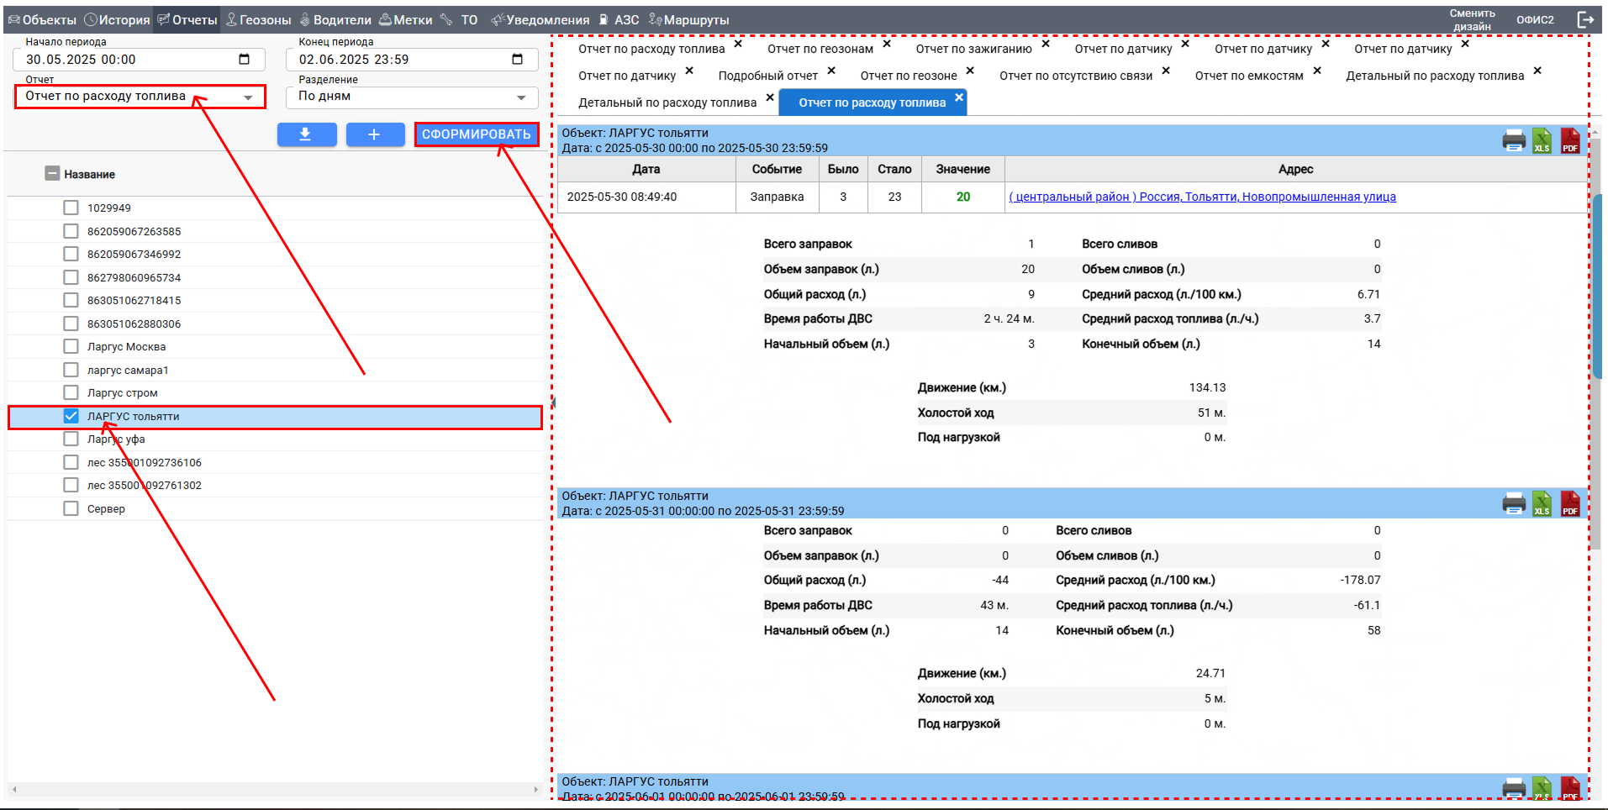Export second report block to PDF
The width and height of the screenshot is (1608, 810).
(1569, 504)
